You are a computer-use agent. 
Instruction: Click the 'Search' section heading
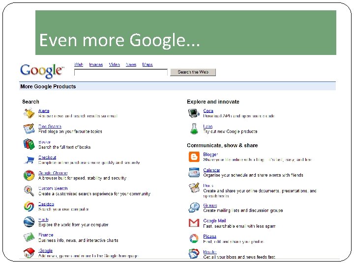[x=30, y=102]
